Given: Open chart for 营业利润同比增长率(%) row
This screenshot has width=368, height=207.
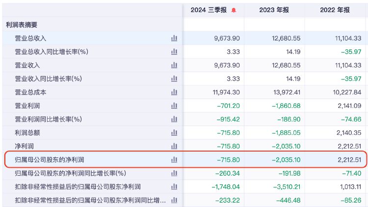Looking at the screenshot, I should point(174,119).
